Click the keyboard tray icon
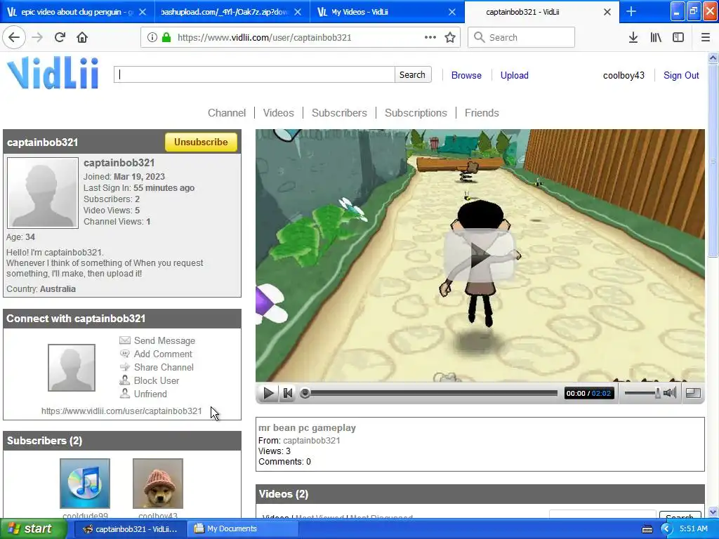Screen dimensions: 719x539 click(x=647, y=529)
